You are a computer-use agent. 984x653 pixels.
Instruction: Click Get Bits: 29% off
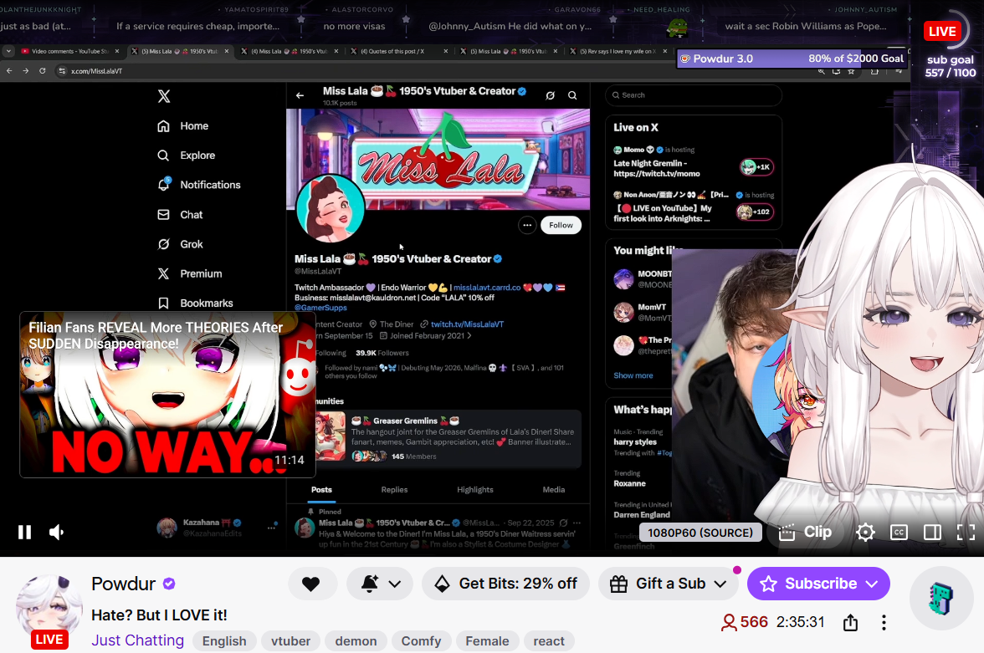[x=505, y=584]
